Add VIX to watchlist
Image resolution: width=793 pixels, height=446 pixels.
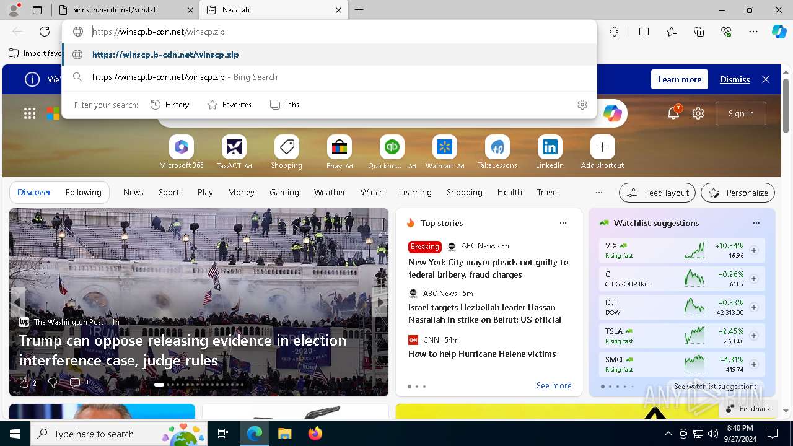pyautogui.click(x=754, y=250)
